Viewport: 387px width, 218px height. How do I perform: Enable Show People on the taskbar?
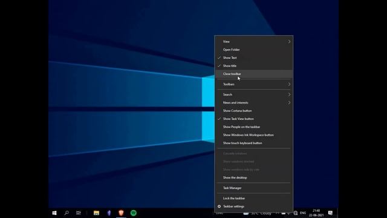point(254,127)
